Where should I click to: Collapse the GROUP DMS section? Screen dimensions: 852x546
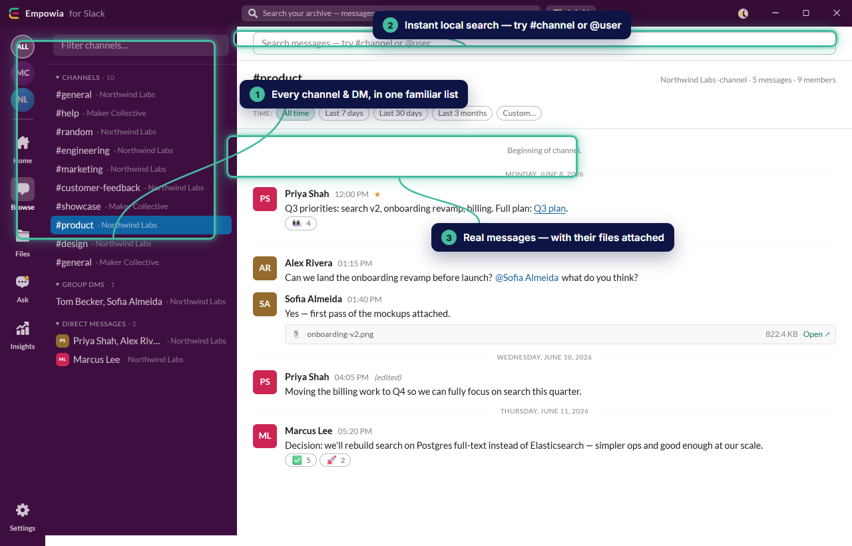(x=85, y=284)
